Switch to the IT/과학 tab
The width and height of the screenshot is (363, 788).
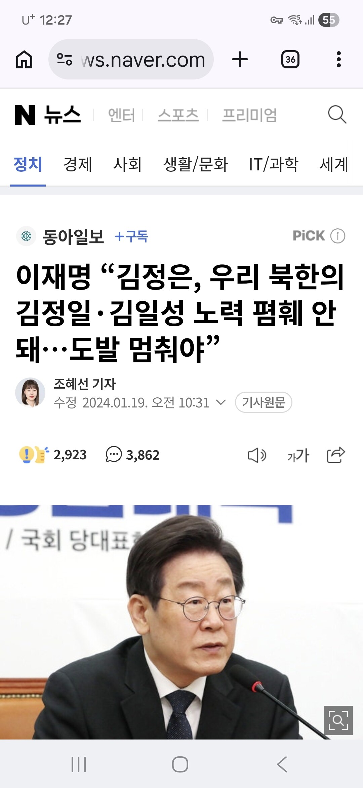(x=274, y=164)
